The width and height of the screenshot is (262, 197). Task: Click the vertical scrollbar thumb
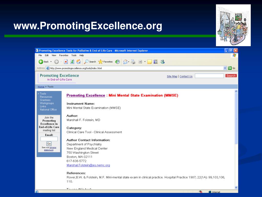pos(236,119)
